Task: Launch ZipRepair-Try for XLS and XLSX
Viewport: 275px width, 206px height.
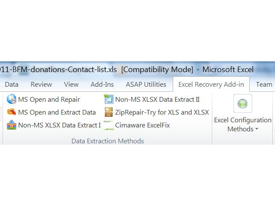Action: point(162,112)
